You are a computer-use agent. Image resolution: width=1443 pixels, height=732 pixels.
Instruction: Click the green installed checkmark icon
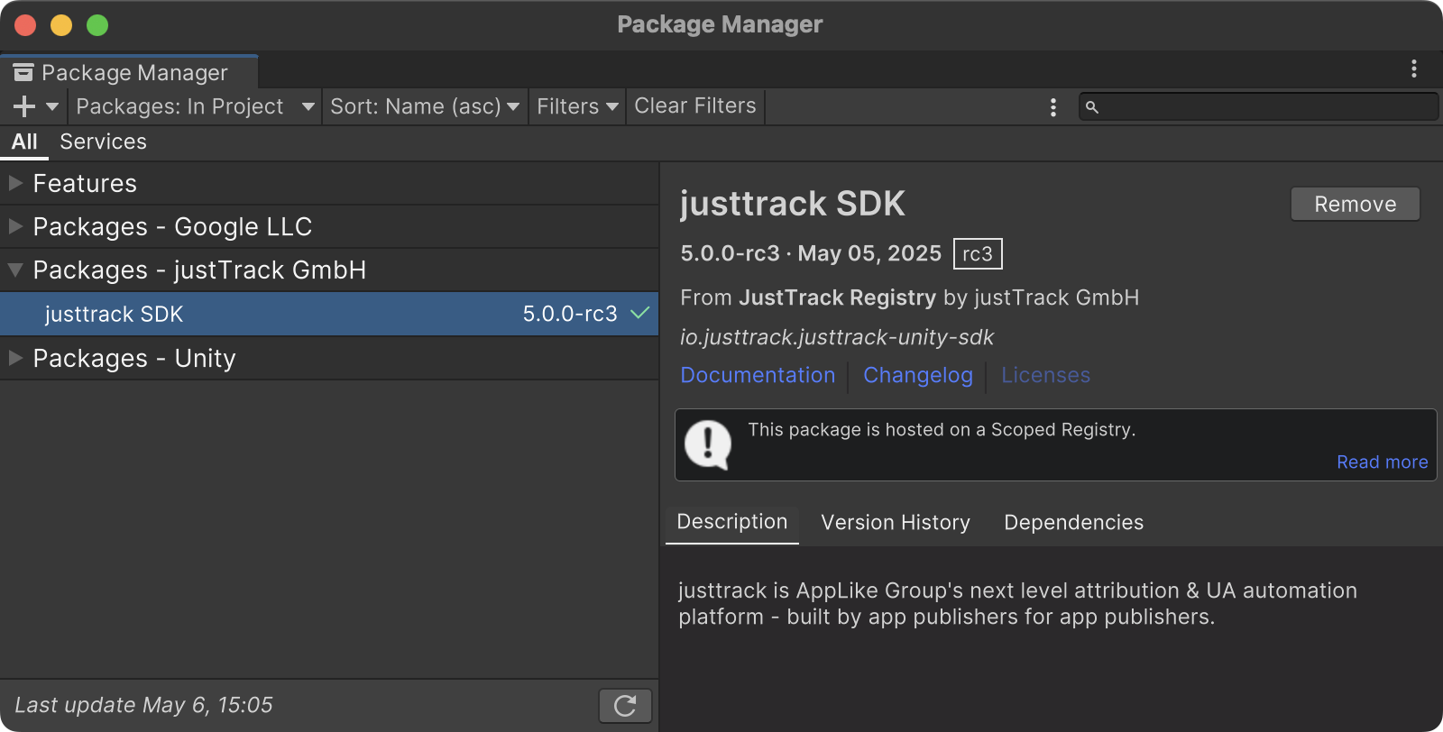[639, 313]
